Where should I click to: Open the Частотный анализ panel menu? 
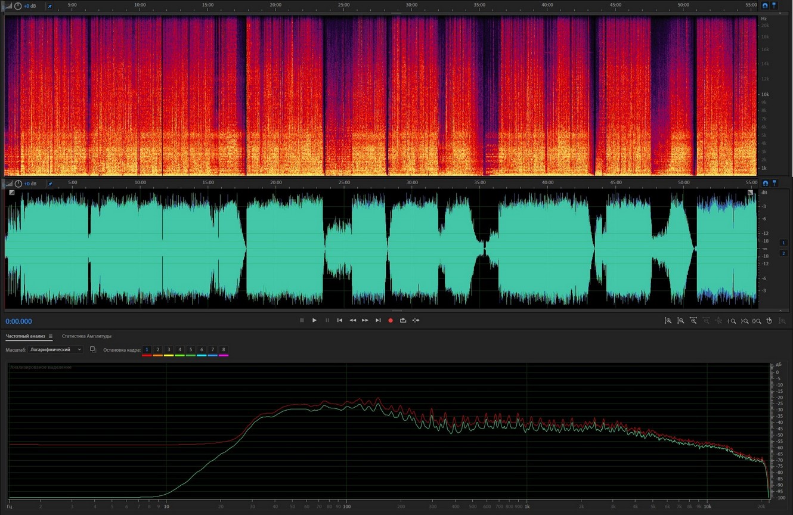tap(51, 336)
